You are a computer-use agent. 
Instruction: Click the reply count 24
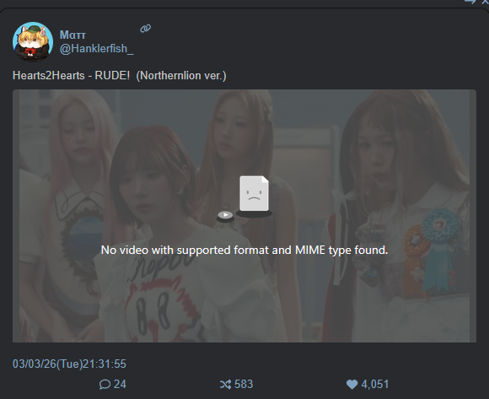[120, 385]
